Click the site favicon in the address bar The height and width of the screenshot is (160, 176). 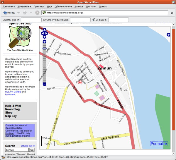(x=44, y=13)
